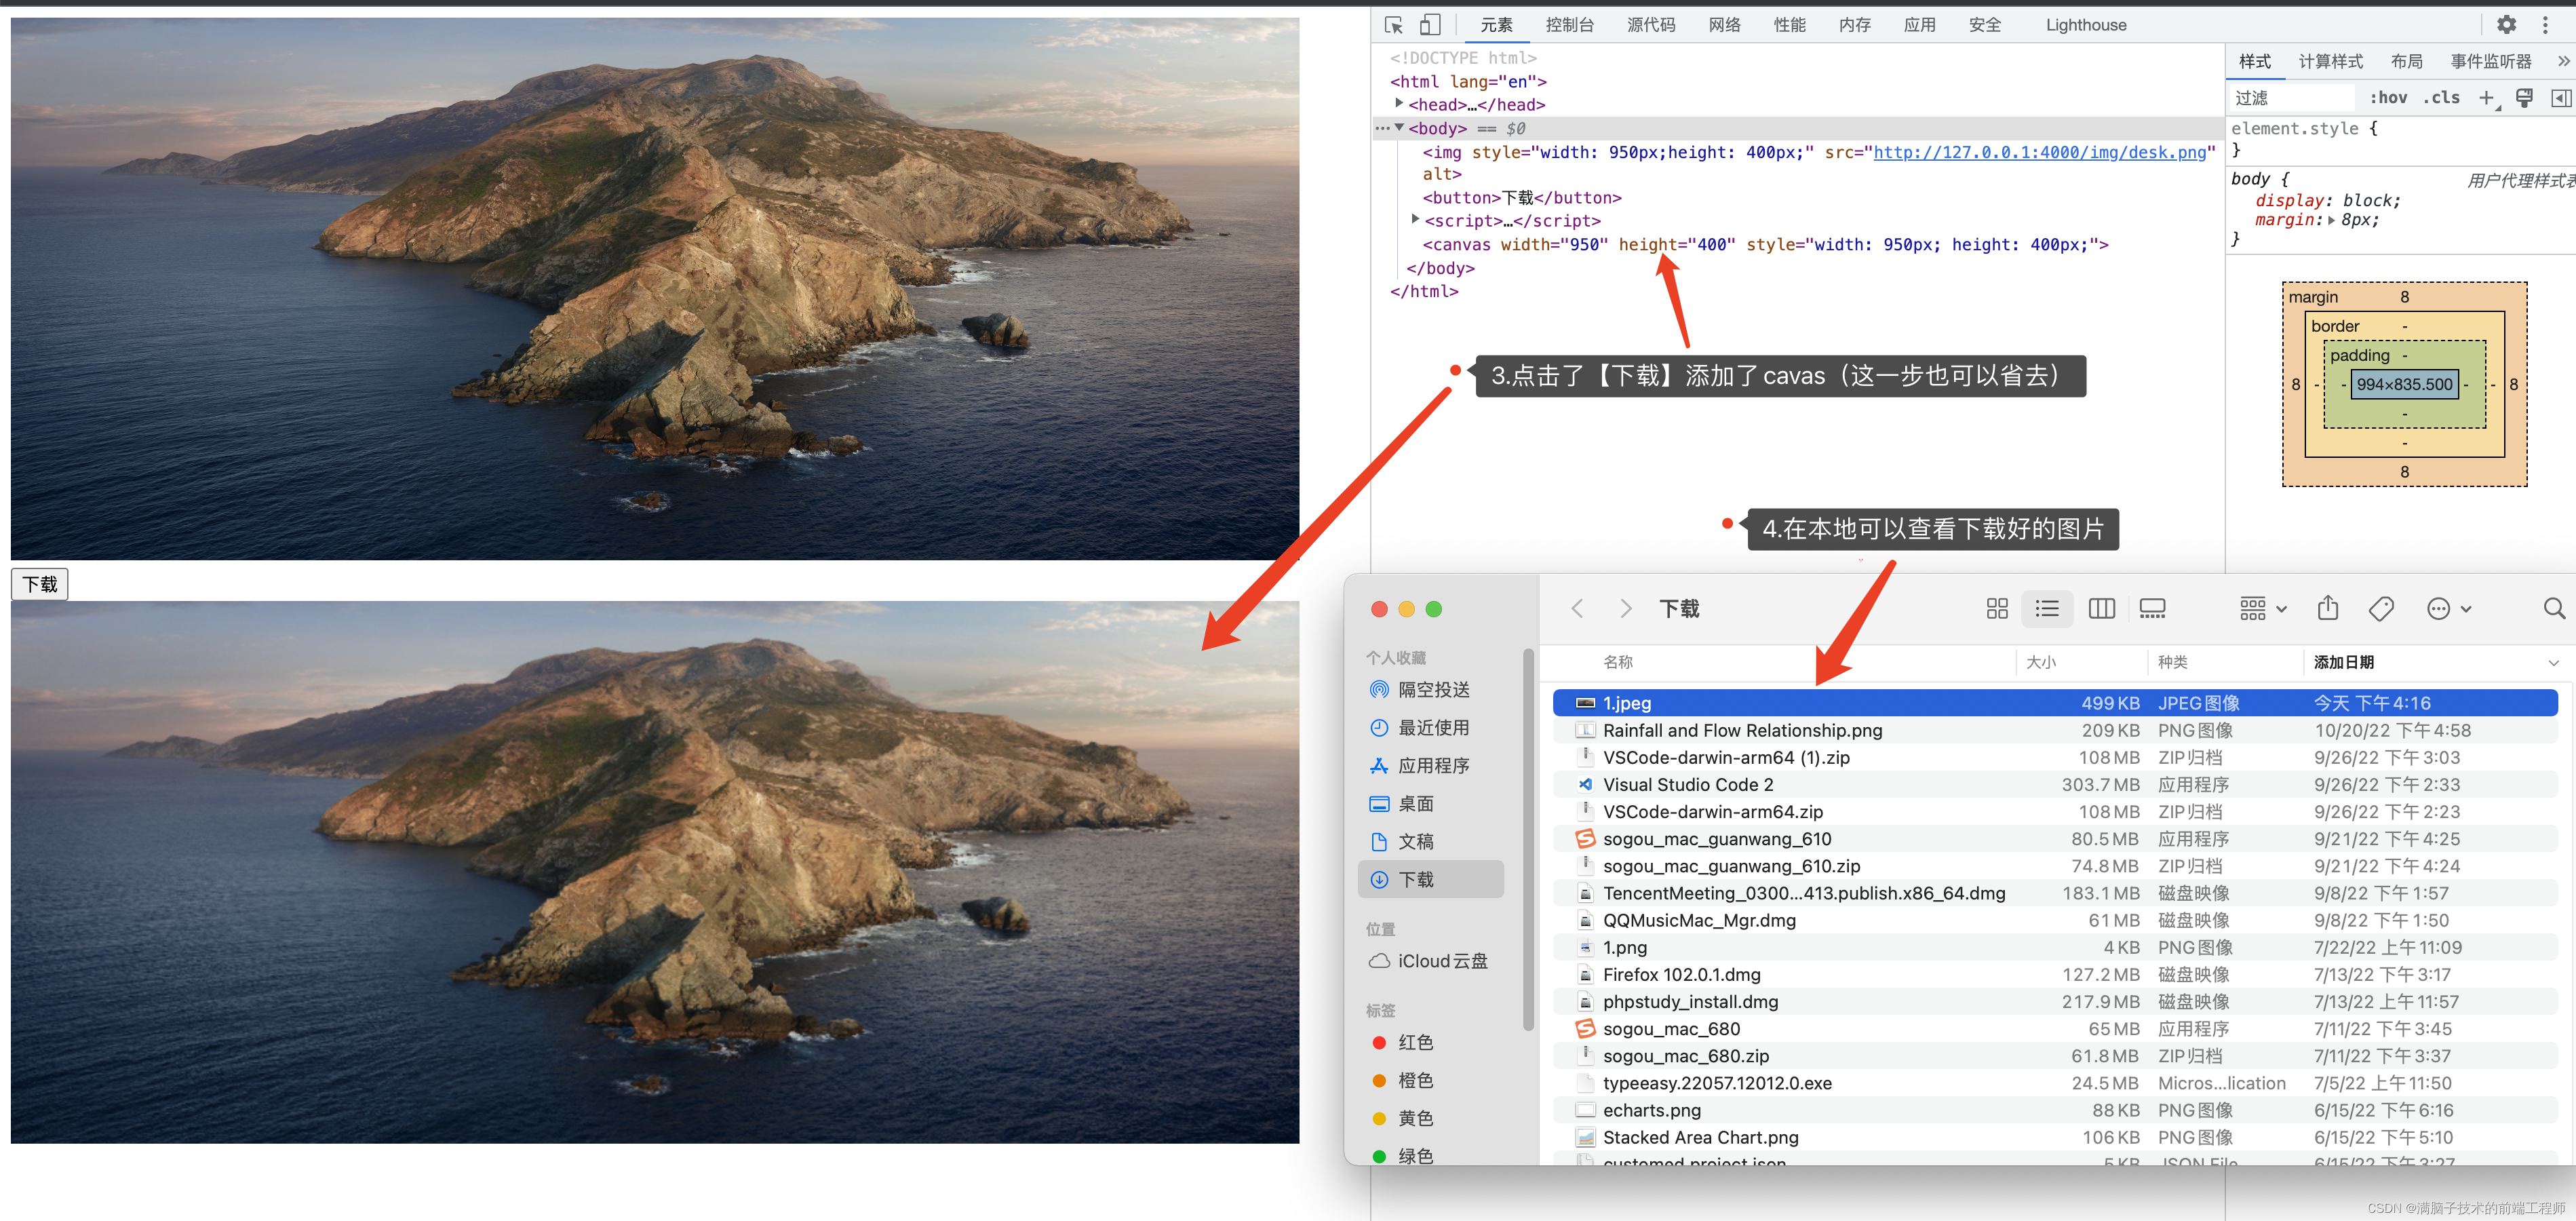Select Visual Studio Code 2 row
2576x1221 pixels.
click(x=2054, y=785)
